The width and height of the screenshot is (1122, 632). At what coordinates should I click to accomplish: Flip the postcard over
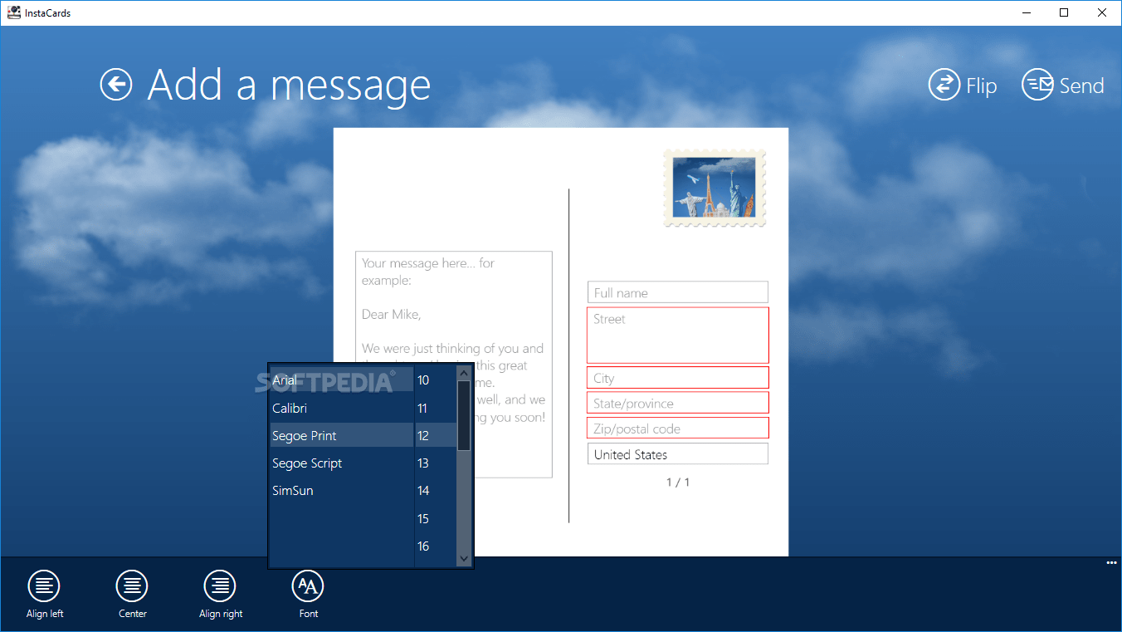962,86
